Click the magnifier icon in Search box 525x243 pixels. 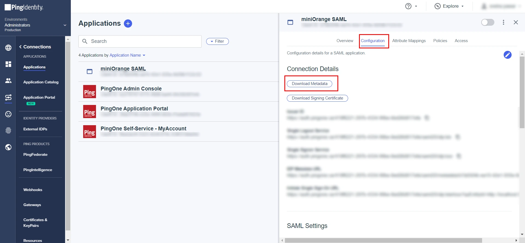point(85,41)
